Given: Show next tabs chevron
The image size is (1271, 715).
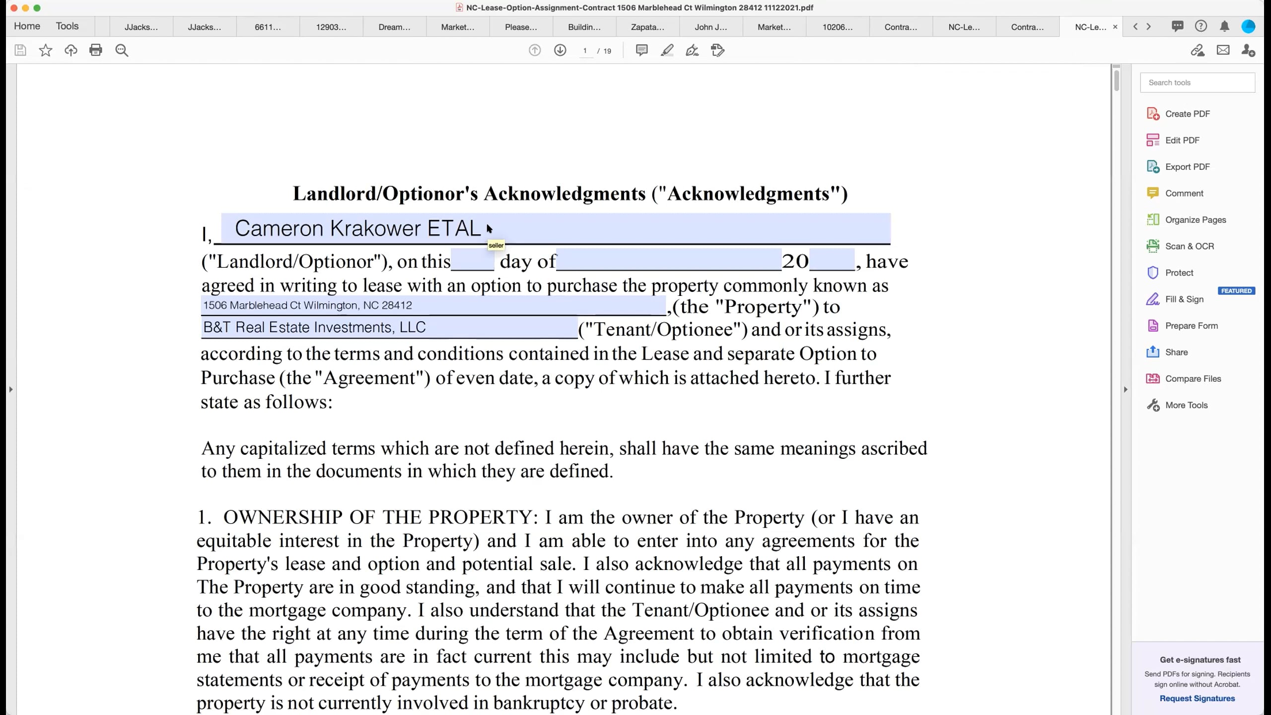Looking at the screenshot, I should coord(1149,26).
